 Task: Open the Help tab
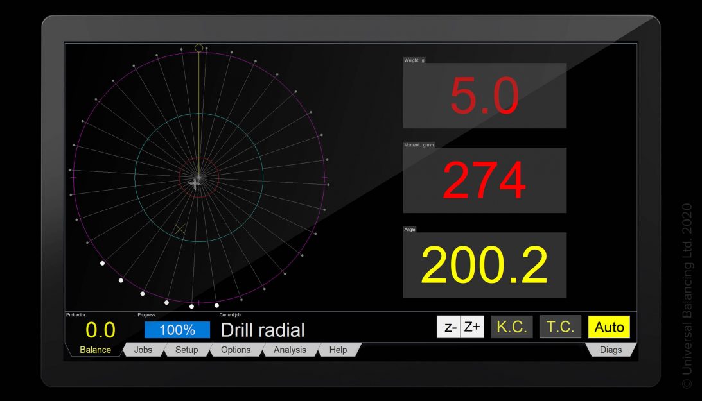pyautogui.click(x=338, y=350)
